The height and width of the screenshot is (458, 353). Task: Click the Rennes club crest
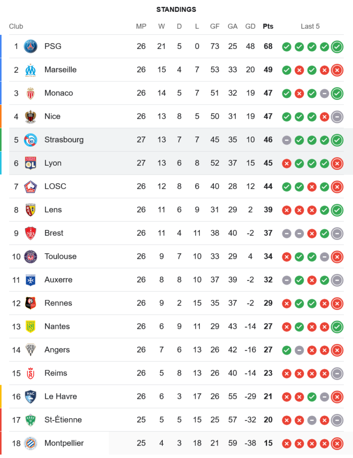coord(31,303)
